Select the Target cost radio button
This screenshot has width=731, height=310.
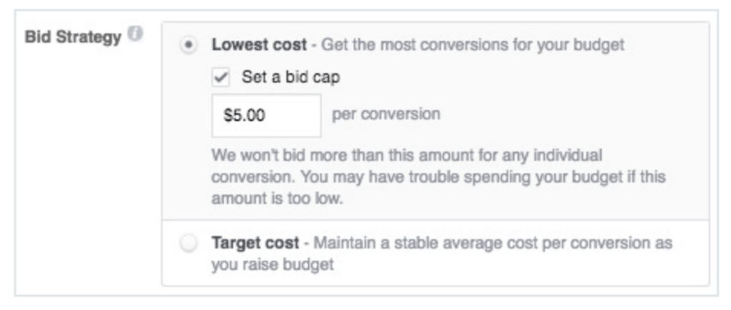(188, 244)
